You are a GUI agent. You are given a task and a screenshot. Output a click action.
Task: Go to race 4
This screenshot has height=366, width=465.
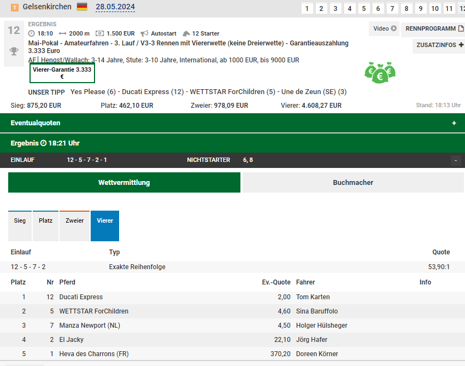[x=350, y=9]
